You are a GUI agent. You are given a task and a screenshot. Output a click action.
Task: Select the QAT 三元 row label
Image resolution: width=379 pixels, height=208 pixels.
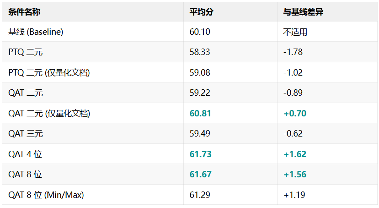coord(26,134)
